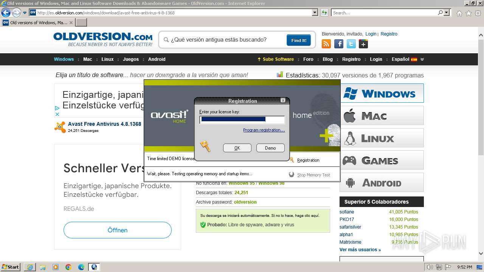This screenshot has height=272, width=484.
Task: Open the Avast Free Antivirus 4.8.1368 link
Action: 105,124
